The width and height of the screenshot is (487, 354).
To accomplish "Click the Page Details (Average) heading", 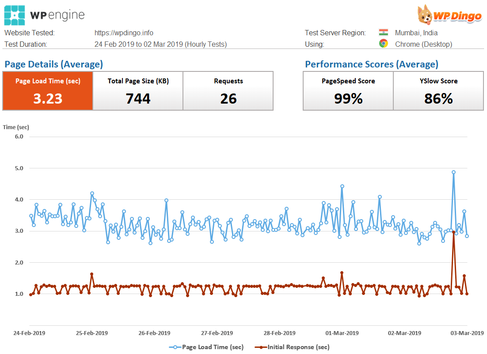I will click(x=53, y=64).
